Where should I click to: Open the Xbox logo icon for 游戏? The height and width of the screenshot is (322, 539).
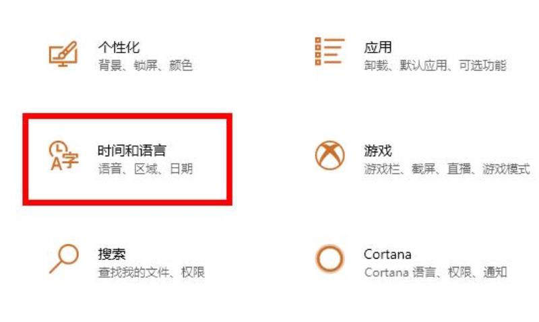pos(330,156)
